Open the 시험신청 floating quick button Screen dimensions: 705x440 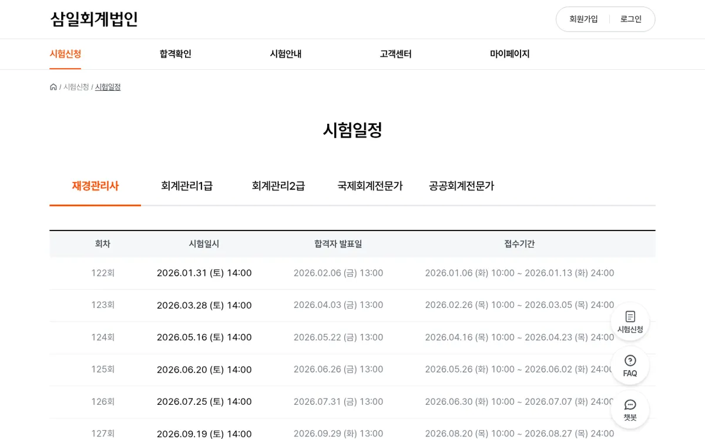click(630, 321)
